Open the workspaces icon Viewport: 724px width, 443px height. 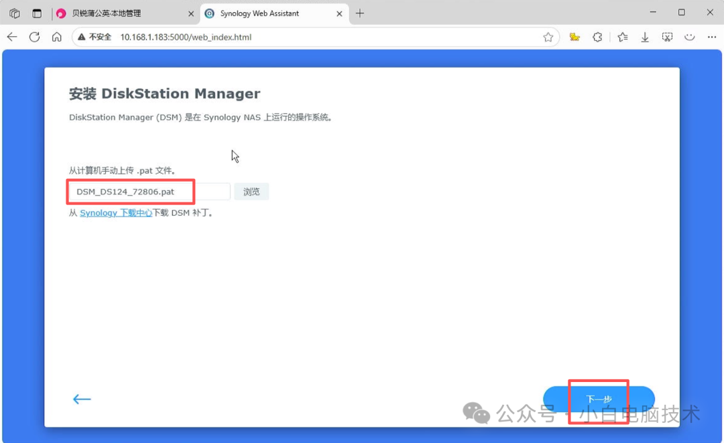(x=14, y=13)
